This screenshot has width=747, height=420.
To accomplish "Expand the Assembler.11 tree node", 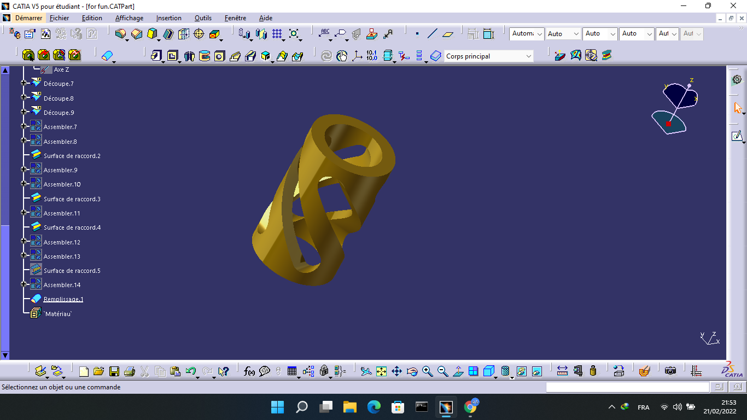I will coord(24,213).
